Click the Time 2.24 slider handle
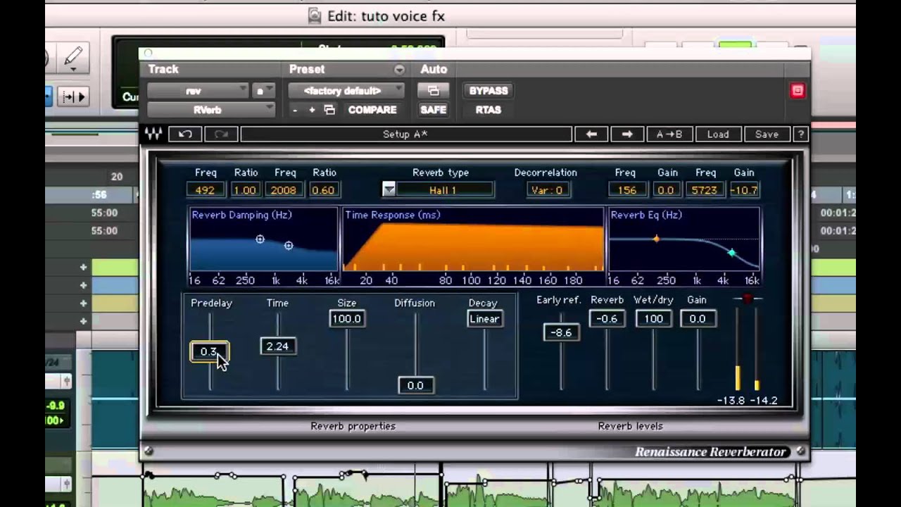The height and width of the screenshot is (507, 901). click(x=278, y=346)
